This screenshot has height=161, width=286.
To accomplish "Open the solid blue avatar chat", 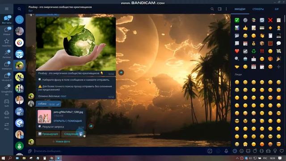I will [x=19, y=20].
